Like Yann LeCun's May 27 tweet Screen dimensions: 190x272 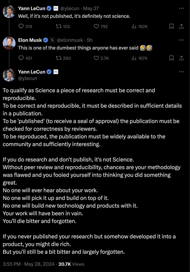coord(97,26)
